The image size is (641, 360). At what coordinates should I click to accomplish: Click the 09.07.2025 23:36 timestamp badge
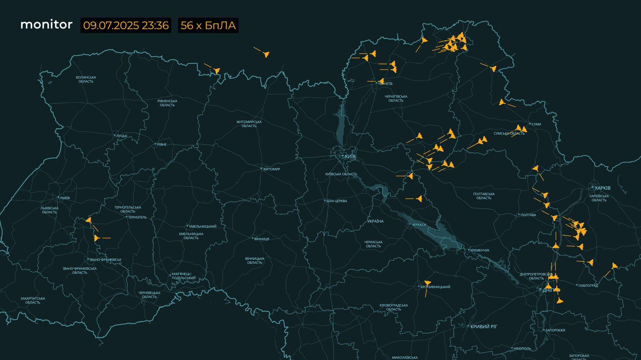[x=126, y=26]
